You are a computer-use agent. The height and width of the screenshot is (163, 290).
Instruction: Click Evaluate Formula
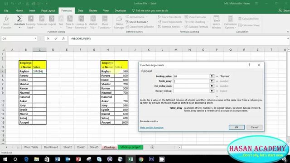196,27
